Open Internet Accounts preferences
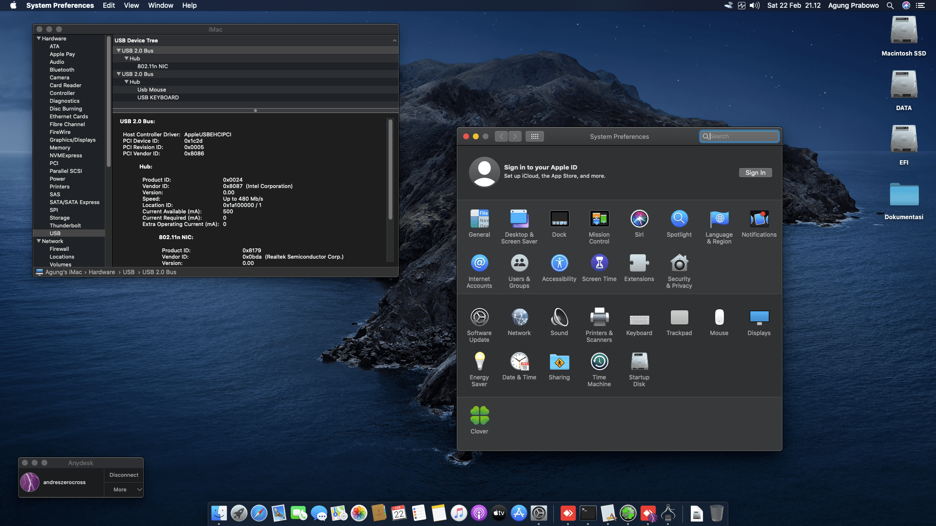Screen dimensions: 936x526 pos(479,271)
